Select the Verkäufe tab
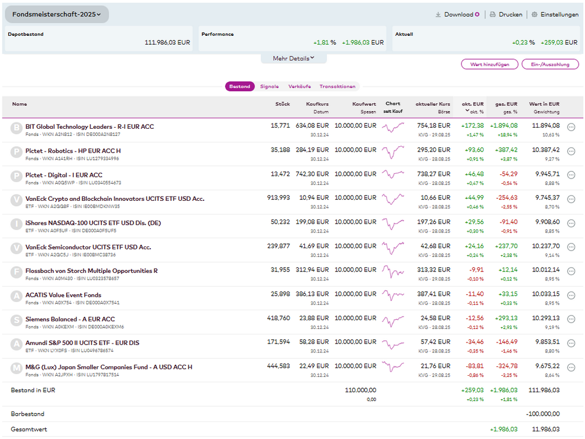 tap(300, 87)
